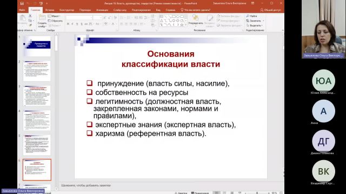Viewport: 346px width, 194px height.
Task: Select the rectangle shape in the shapes gallery
Action: coord(174,17)
